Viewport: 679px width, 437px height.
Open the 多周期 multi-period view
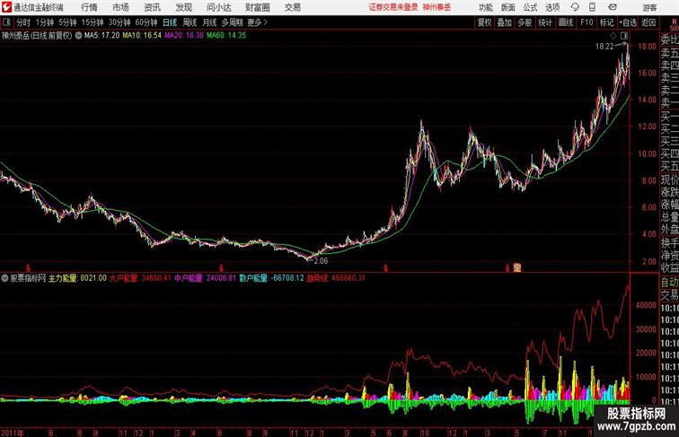pyautogui.click(x=232, y=22)
